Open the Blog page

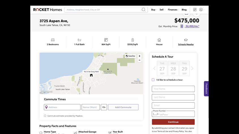click(184, 10)
